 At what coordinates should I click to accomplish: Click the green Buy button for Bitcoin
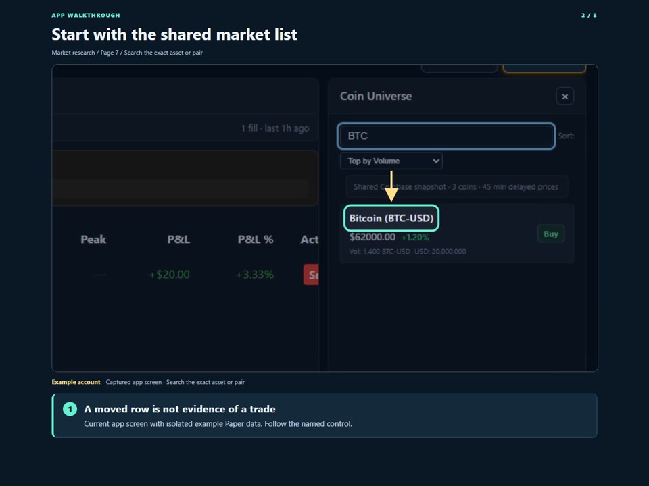(x=550, y=234)
